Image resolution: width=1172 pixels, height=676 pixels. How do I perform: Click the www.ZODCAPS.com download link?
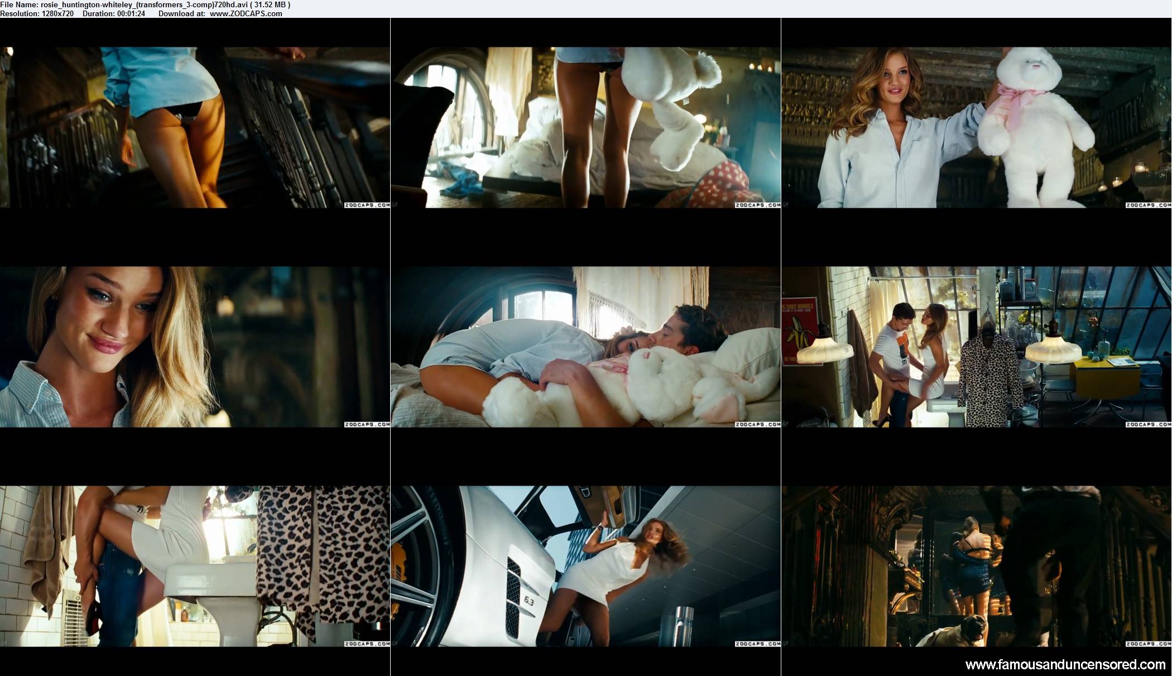click(246, 13)
